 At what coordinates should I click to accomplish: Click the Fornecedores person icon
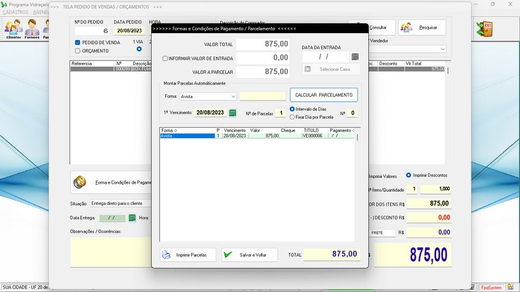32,28
